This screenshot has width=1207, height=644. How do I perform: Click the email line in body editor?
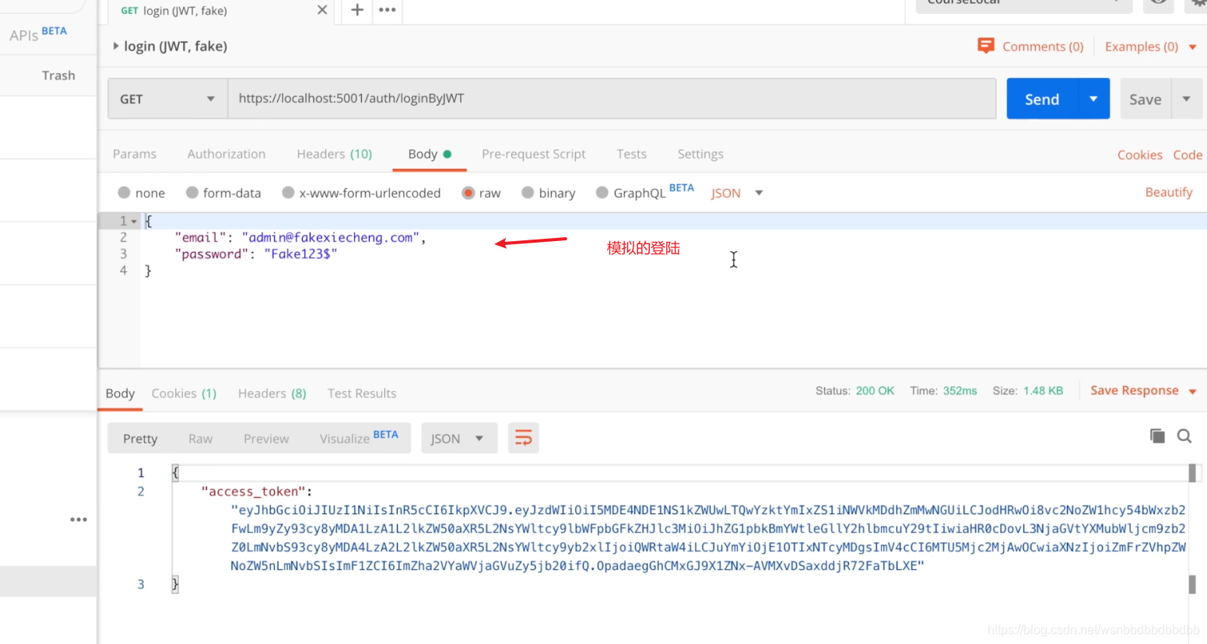tap(300, 238)
